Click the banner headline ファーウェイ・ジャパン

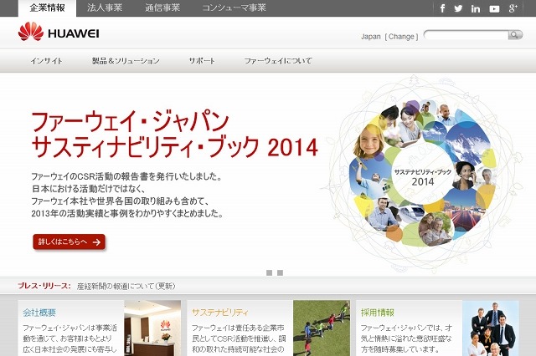(x=131, y=121)
